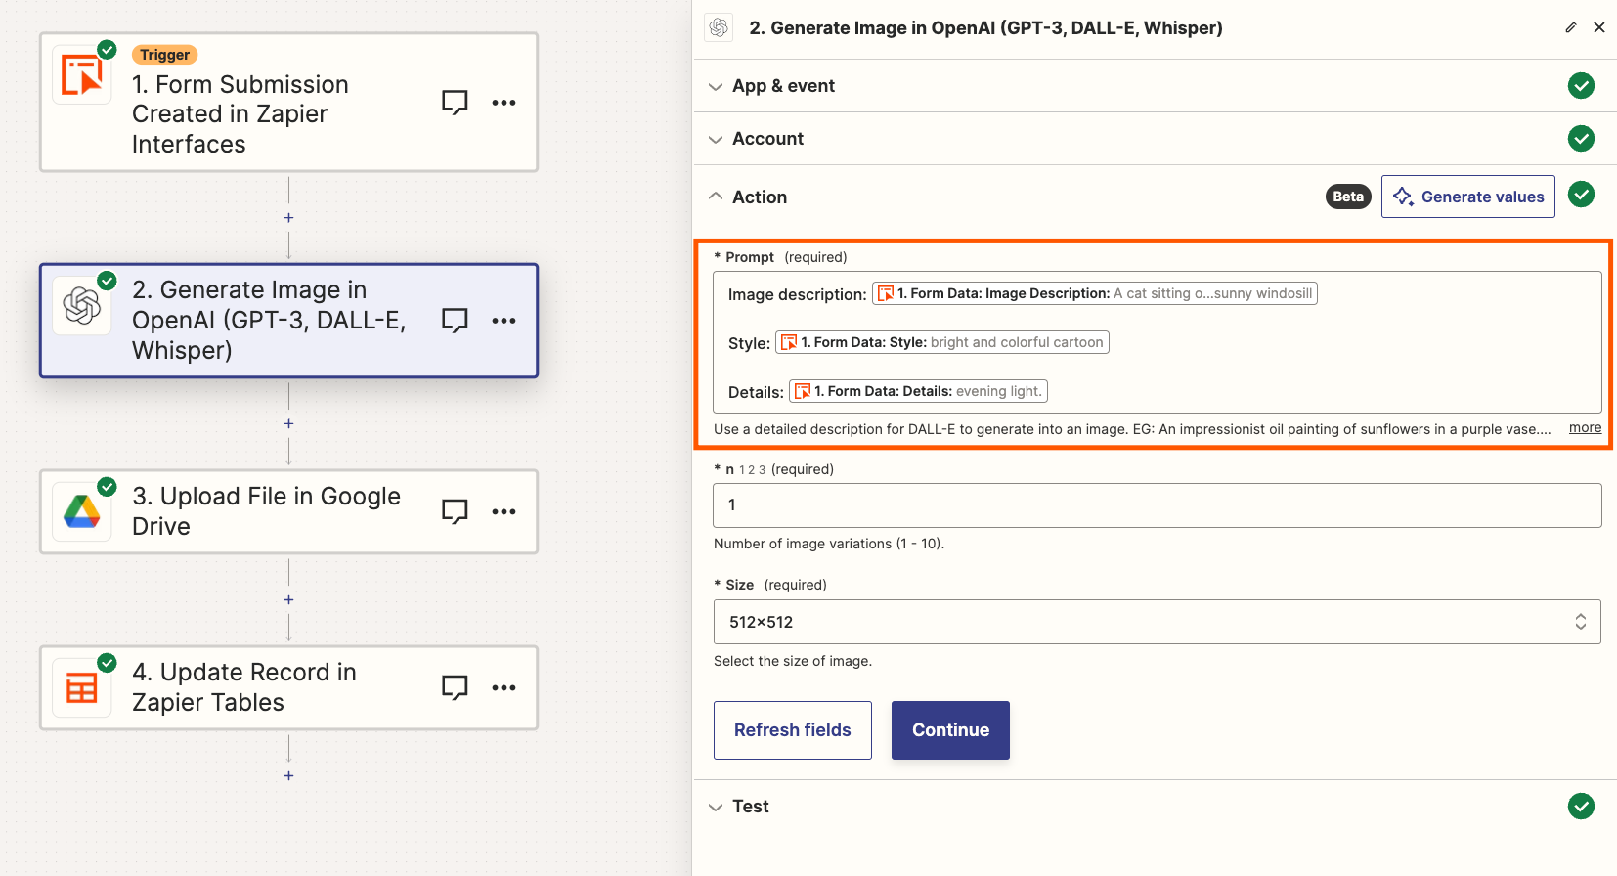Viewport: 1617px width, 876px height.
Task: Open more options for Upload File step
Action: click(503, 511)
